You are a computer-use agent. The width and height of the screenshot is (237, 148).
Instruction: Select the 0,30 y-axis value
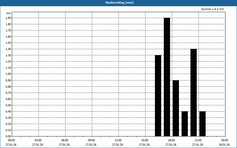pos(8,118)
